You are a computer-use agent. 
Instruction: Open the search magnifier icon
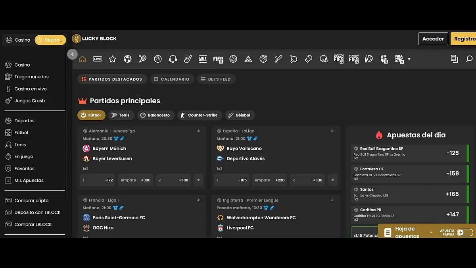coord(469,59)
